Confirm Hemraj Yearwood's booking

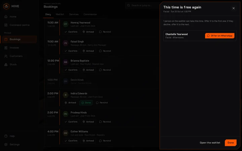71,32
